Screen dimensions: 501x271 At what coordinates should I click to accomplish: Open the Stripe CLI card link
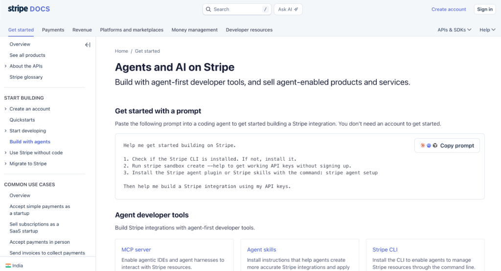click(x=385, y=250)
